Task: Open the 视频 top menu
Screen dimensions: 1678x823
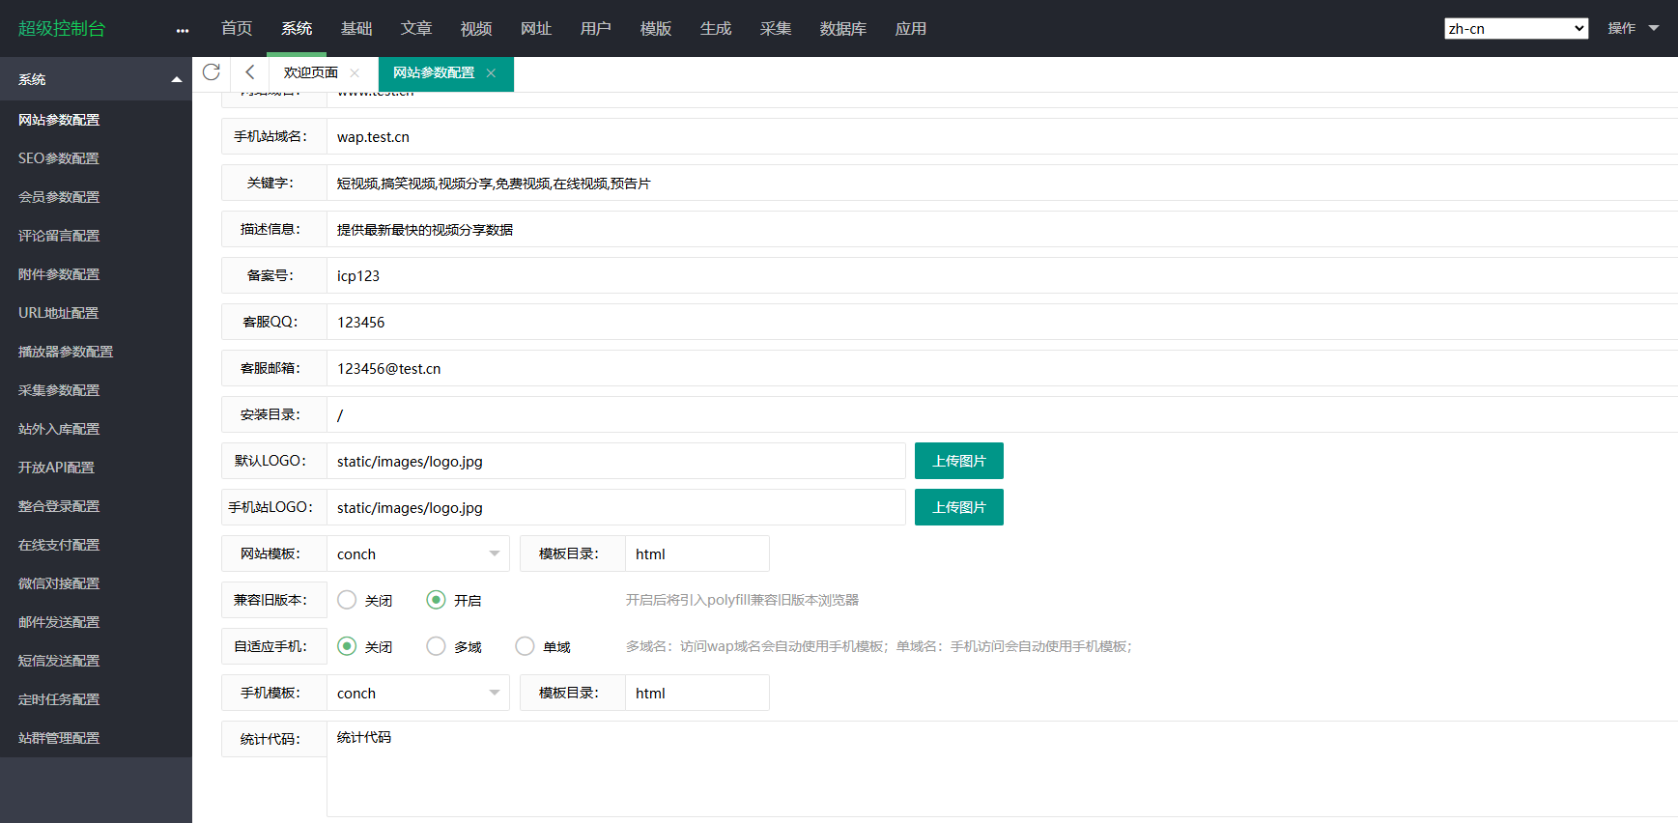Action: click(476, 29)
